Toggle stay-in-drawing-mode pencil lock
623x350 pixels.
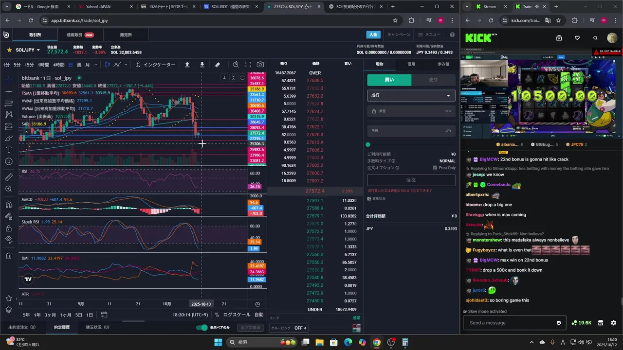coord(9,216)
